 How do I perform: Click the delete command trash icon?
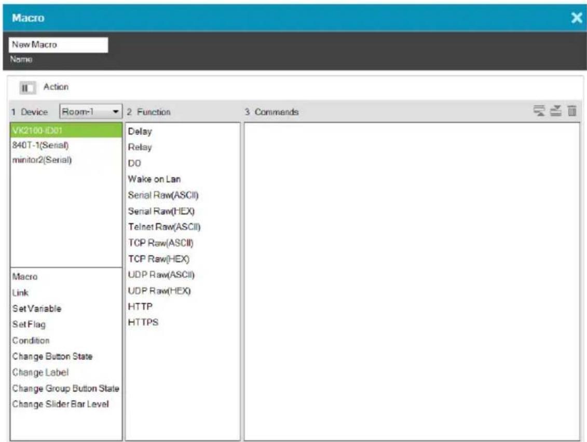click(571, 111)
